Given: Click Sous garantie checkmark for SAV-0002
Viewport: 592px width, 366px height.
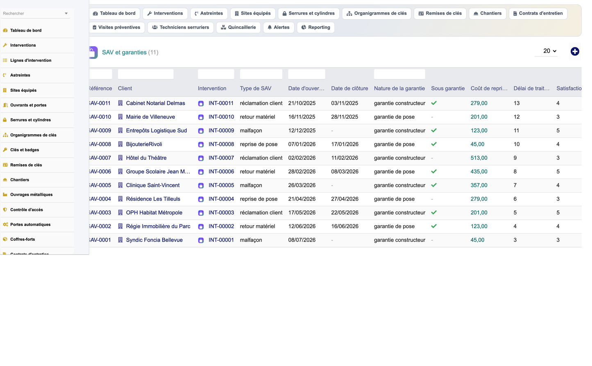Looking at the screenshot, I should click(x=434, y=226).
